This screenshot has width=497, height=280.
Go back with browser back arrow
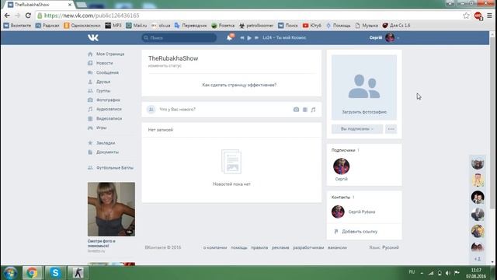pos(7,16)
